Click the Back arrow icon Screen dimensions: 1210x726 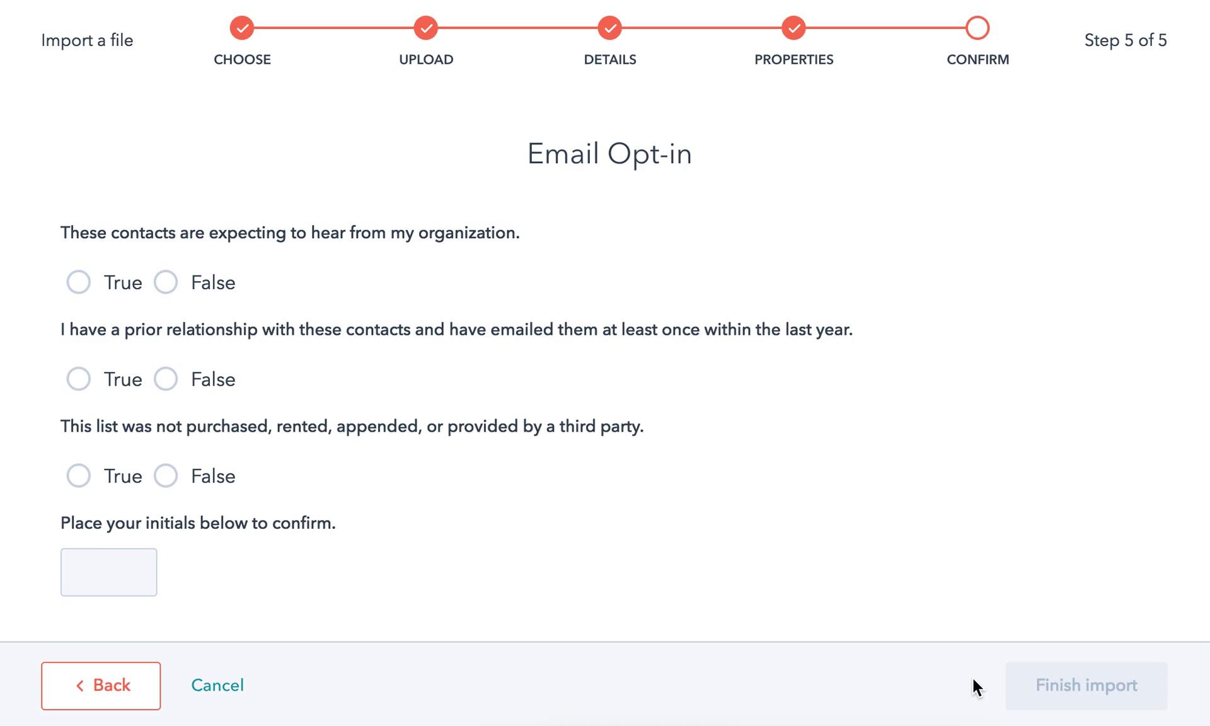pyautogui.click(x=79, y=686)
